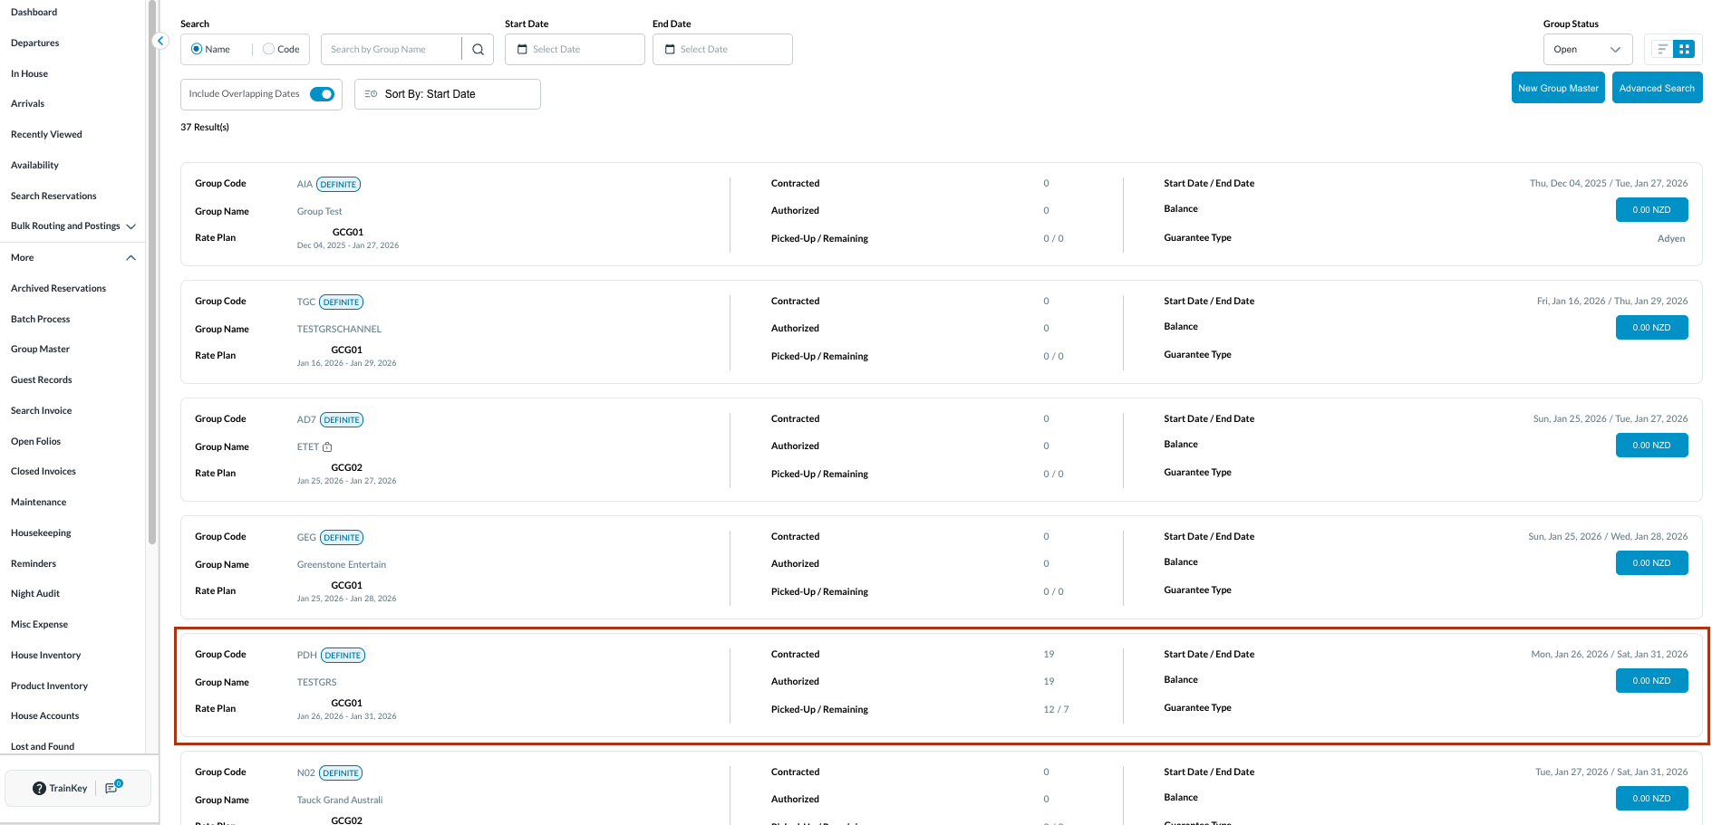Open the Sort By Start Date dropdown
The image size is (1712, 825).
[447, 94]
